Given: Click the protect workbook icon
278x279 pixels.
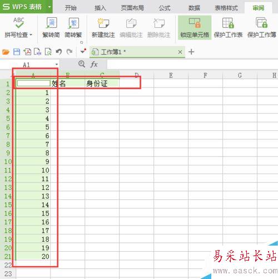Looking at the screenshot, I should tap(261, 23).
